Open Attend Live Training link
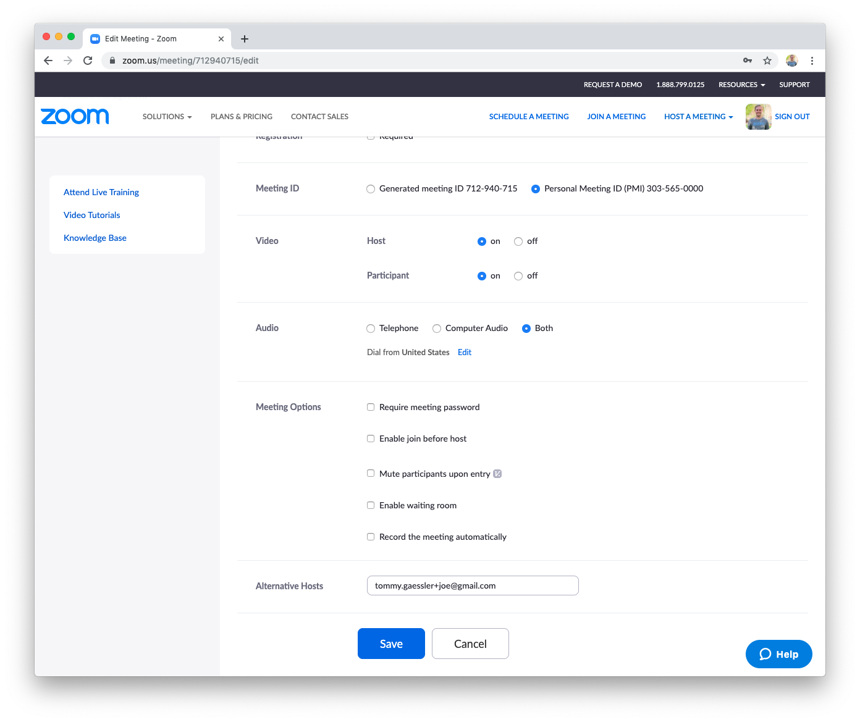The width and height of the screenshot is (860, 722). coord(101,192)
